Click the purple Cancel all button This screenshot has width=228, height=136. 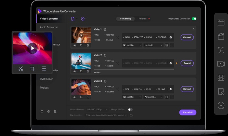188,112
